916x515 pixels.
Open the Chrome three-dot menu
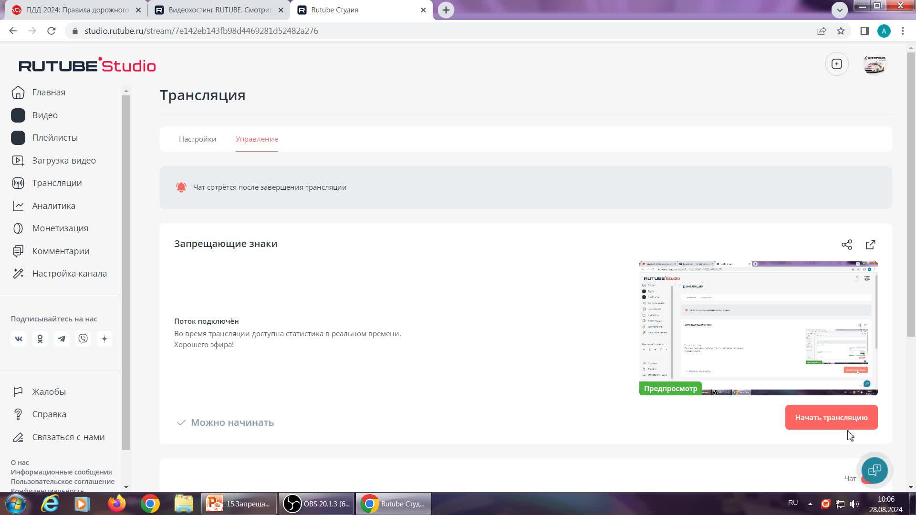[902, 31]
